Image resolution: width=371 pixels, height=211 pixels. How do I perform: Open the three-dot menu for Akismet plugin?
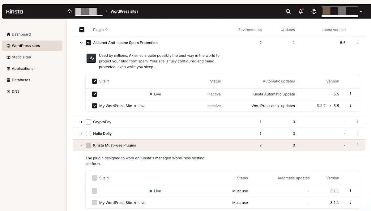(357, 42)
